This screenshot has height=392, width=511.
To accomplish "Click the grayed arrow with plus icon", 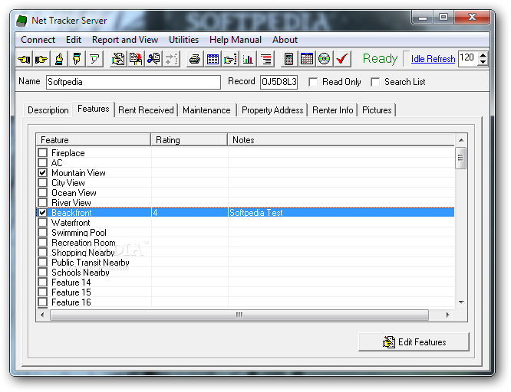I will (x=171, y=59).
